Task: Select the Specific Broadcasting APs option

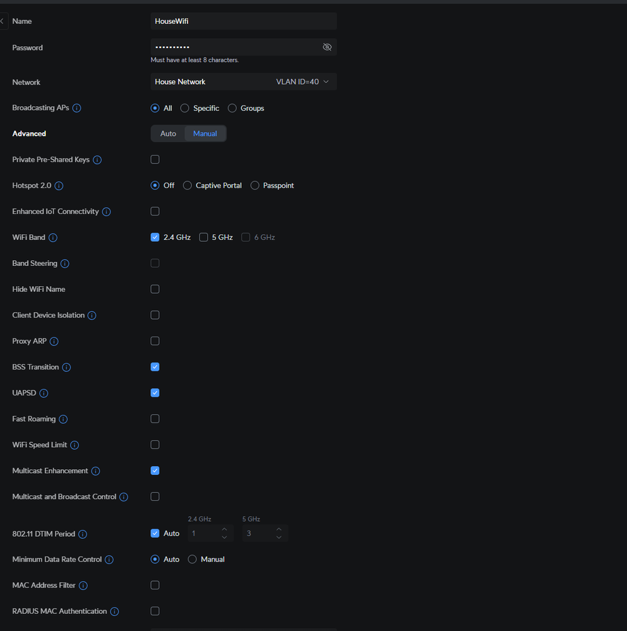Action: click(x=185, y=108)
